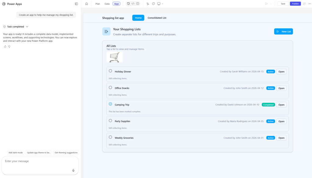Mark Office Snacks list as complete
Image resolution: width=312 pixels, height=178 pixels.
coord(110,87)
